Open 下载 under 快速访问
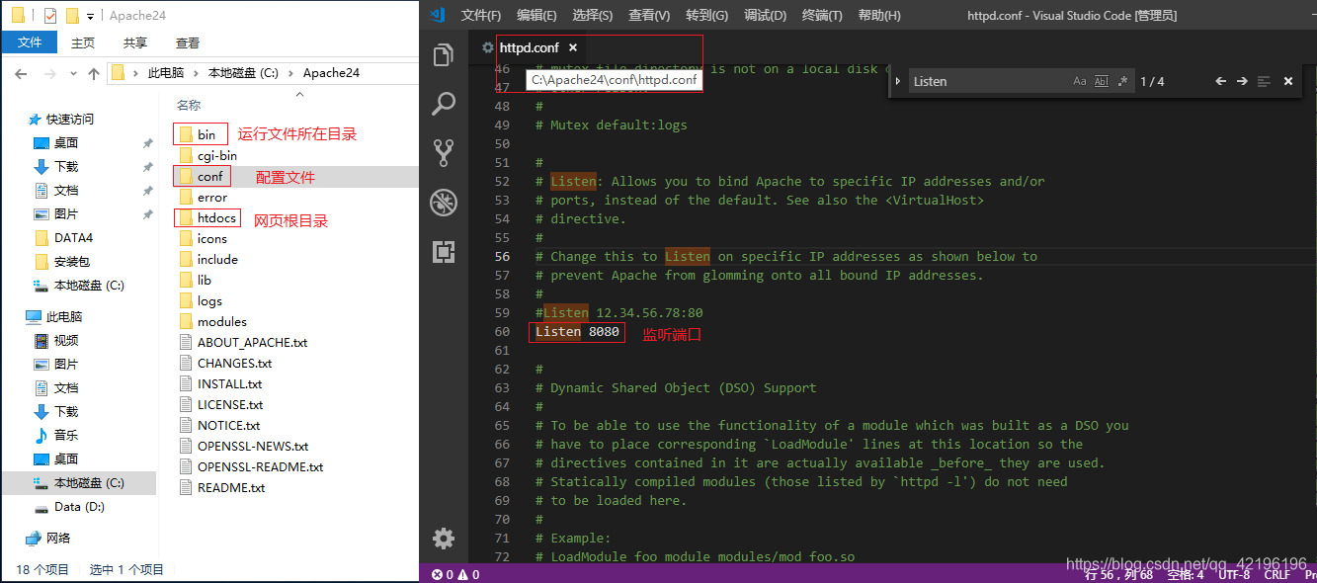The height and width of the screenshot is (583, 1317). click(66, 166)
